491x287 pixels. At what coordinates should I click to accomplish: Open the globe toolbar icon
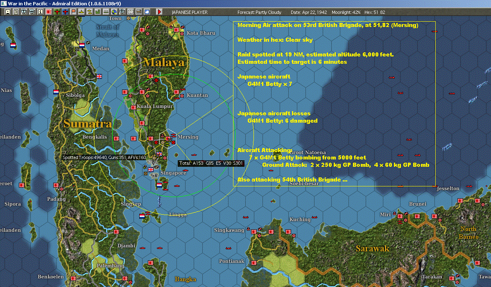coord(114,12)
